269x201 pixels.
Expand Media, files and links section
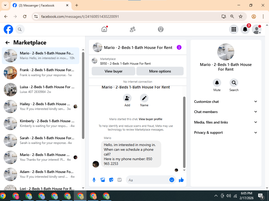[x=226, y=122]
